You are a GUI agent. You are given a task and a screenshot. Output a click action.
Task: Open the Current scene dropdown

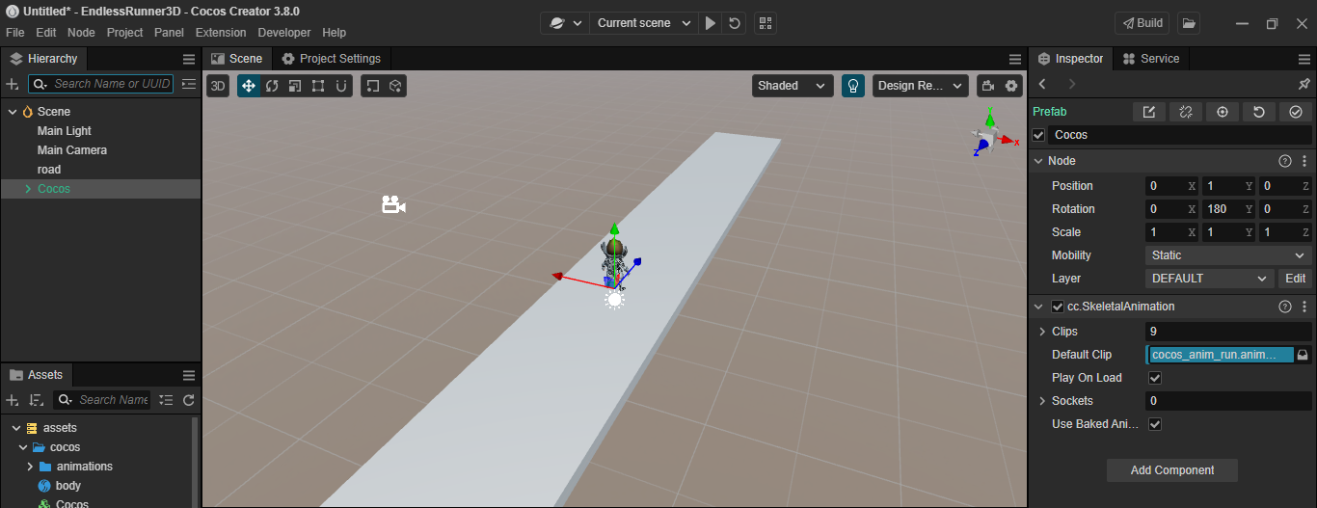(644, 23)
